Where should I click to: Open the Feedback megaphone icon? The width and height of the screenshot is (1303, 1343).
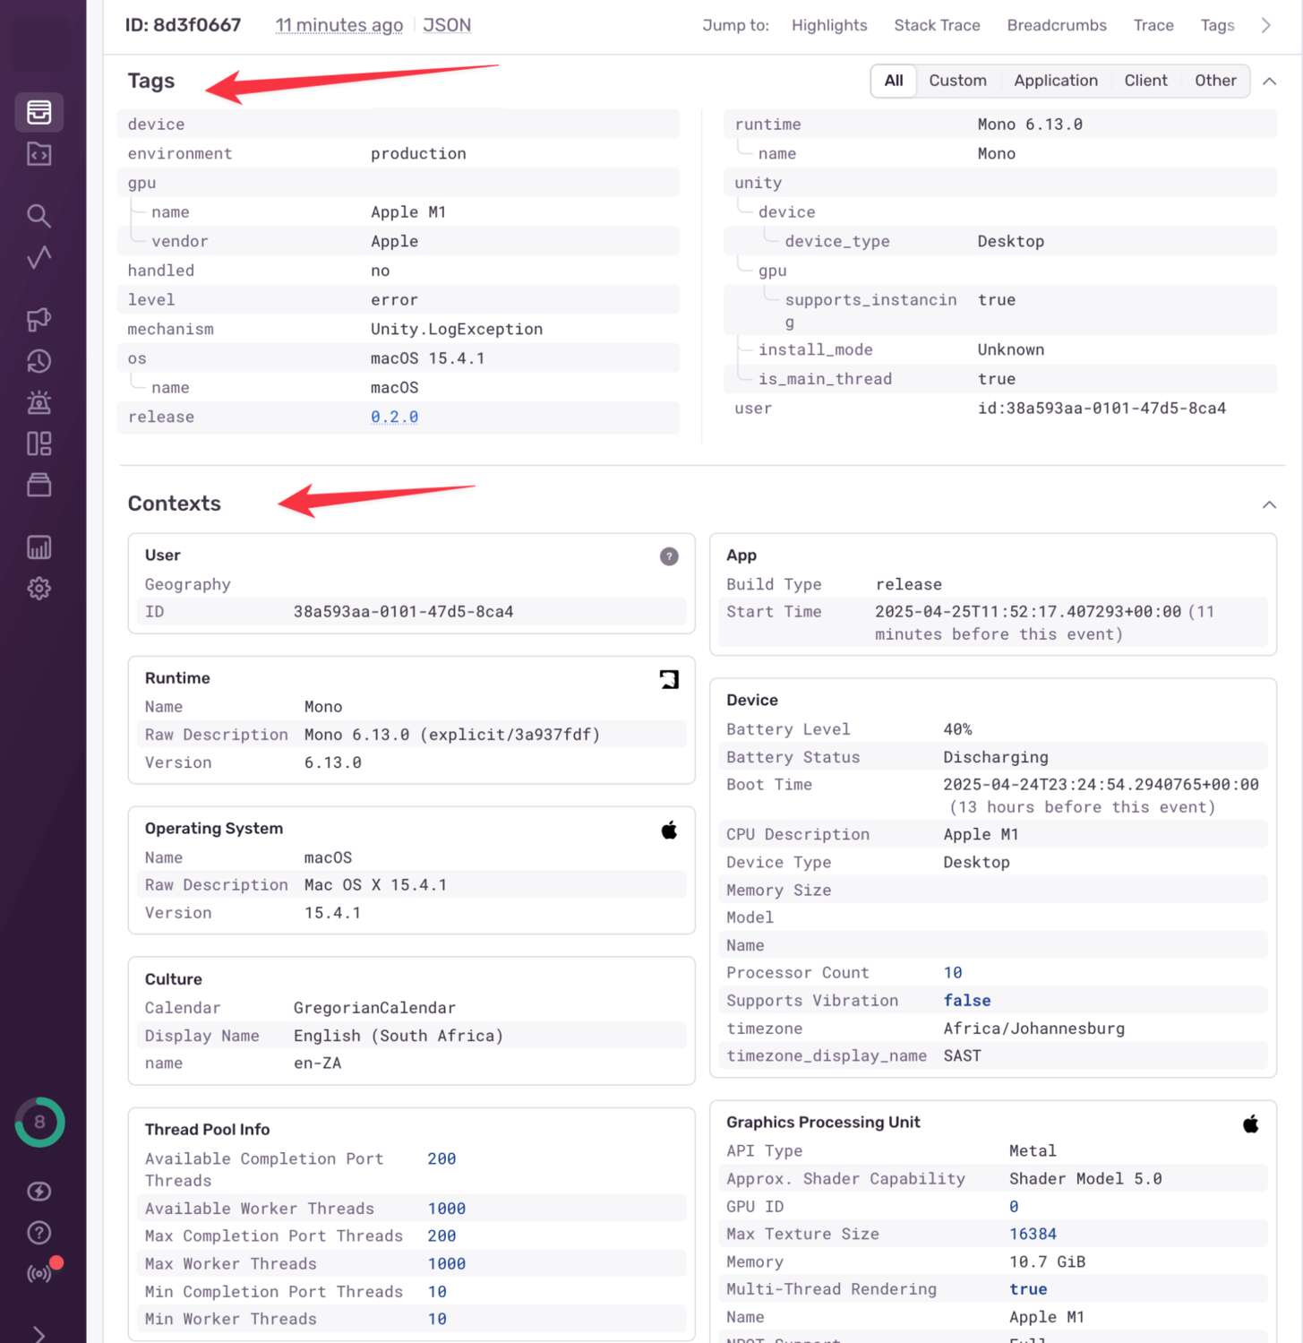(x=39, y=319)
